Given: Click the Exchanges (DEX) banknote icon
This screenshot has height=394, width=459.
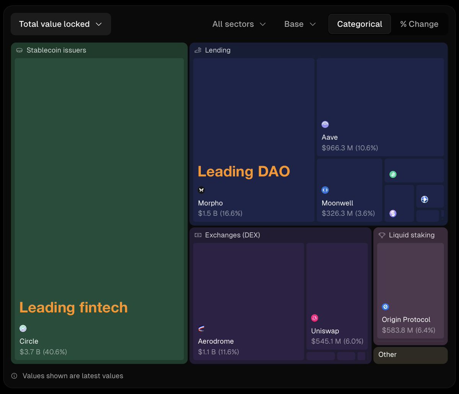Looking at the screenshot, I should click(198, 235).
